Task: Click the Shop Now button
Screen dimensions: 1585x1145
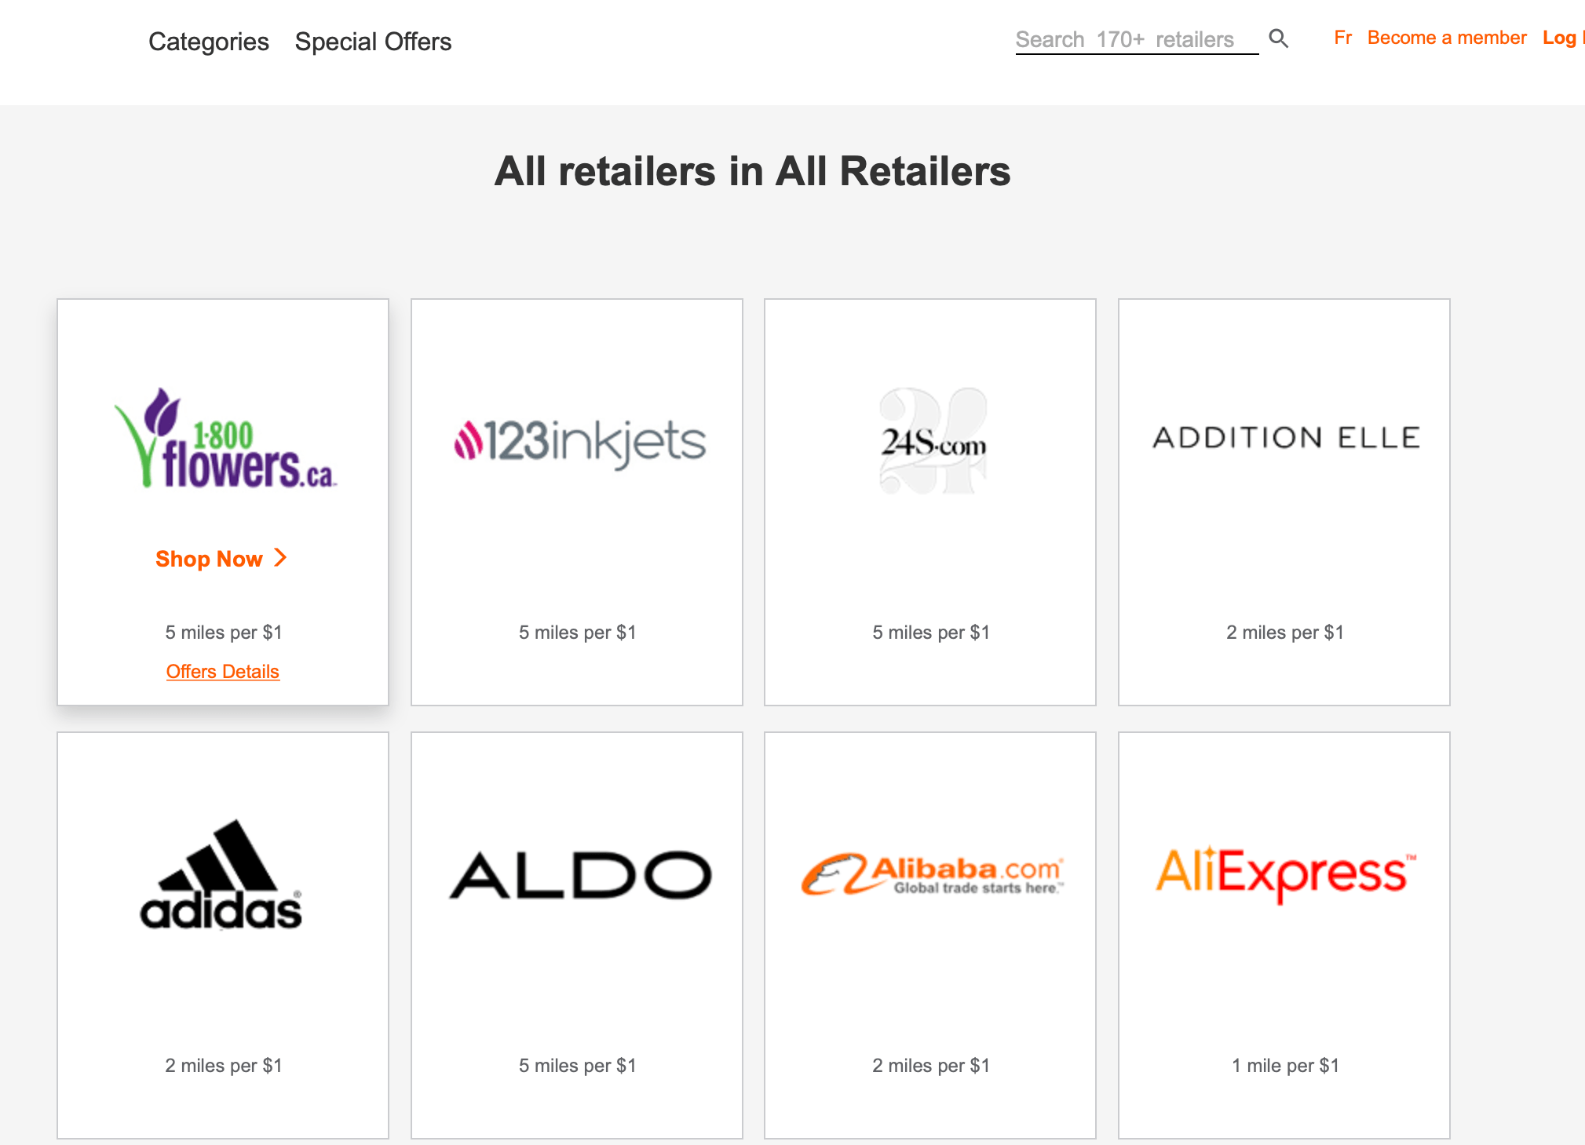Action: (210, 558)
